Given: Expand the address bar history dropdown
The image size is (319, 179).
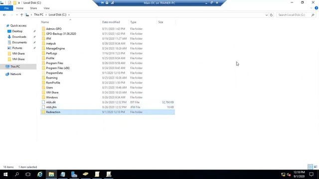Looking at the screenshot, I should 267,15.
